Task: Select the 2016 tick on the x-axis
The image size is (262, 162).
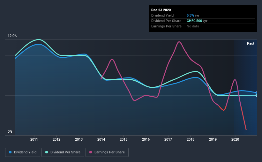Action: [146, 139]
